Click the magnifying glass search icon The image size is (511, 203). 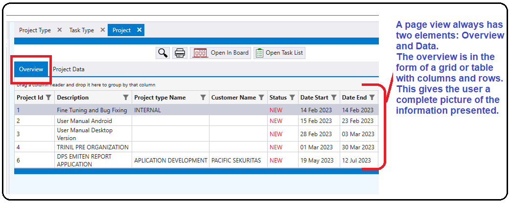coord(163,53)
